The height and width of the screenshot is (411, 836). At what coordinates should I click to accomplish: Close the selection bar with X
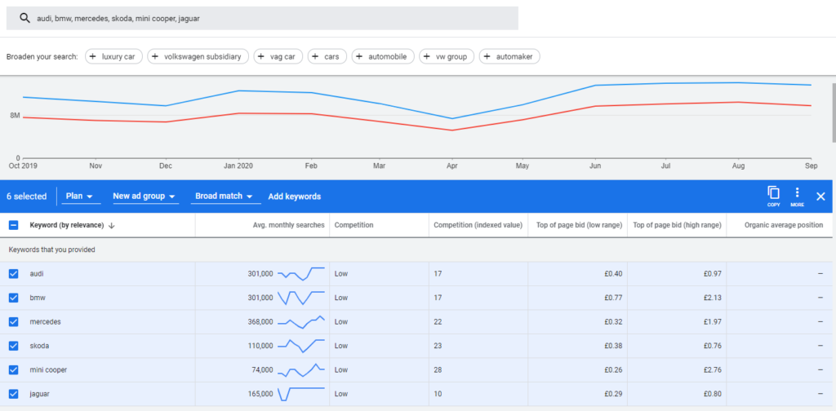pos(820,197)
